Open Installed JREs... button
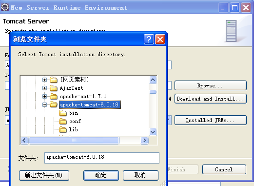The image size is (254, 186). click(211, 120)
